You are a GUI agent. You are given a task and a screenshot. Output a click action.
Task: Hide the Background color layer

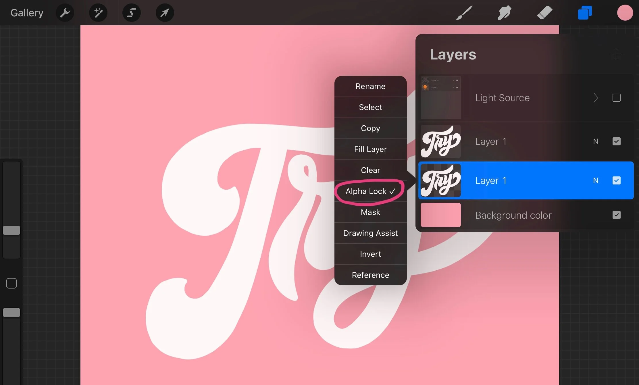pyautogui.click(x=617, y=215)
